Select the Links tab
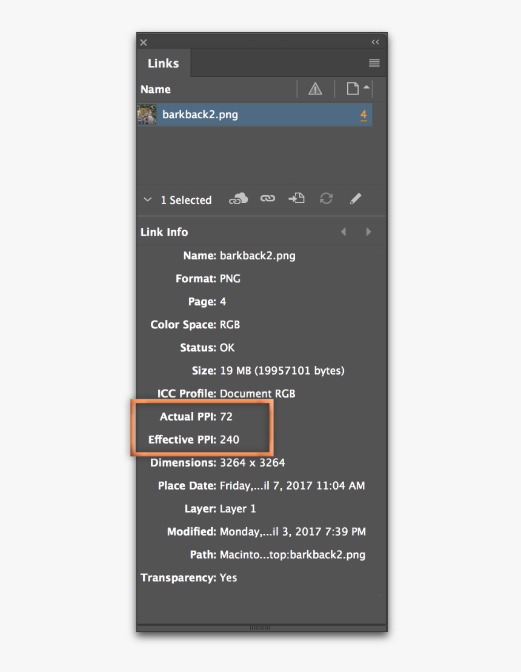This screenshot has width=521, height=672. tap(164, 63)
